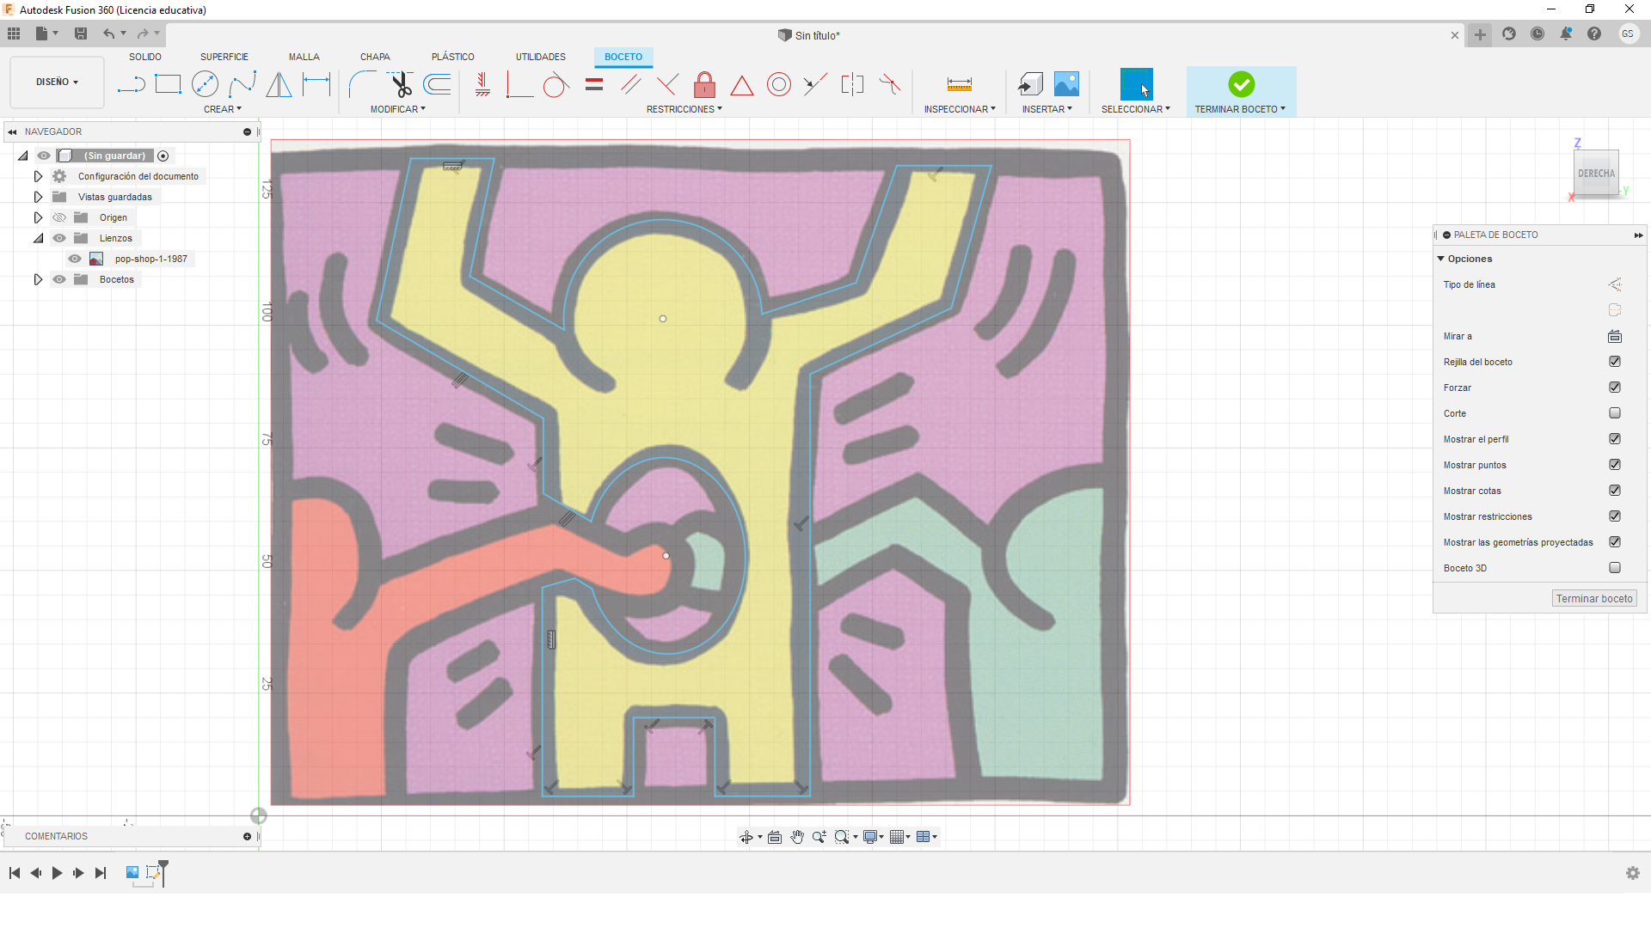The image size is (1651, 928).
Task: Collapse the Lienzos folder
Action: coord(38,238)
